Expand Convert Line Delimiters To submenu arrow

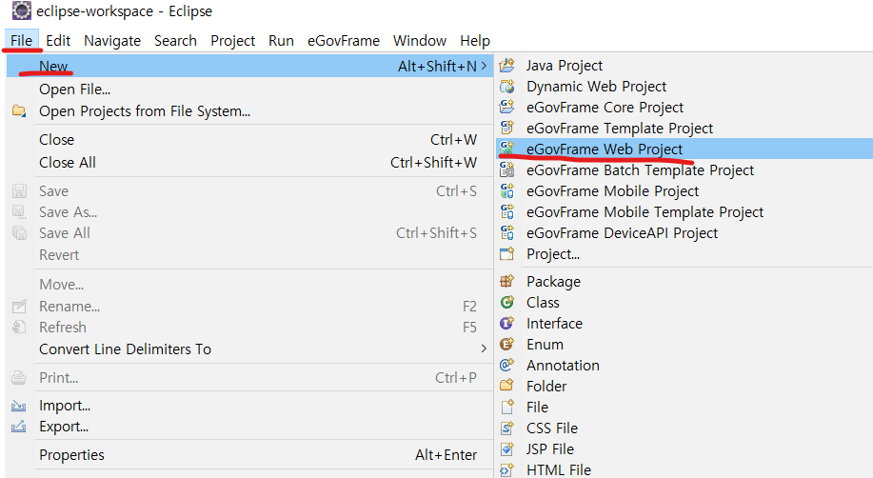[484, 349]
